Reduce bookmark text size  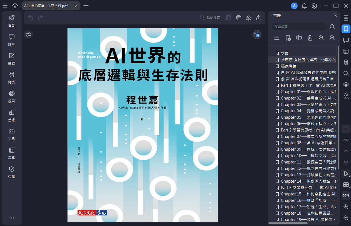pyautogui.click(x=332, y=38)
